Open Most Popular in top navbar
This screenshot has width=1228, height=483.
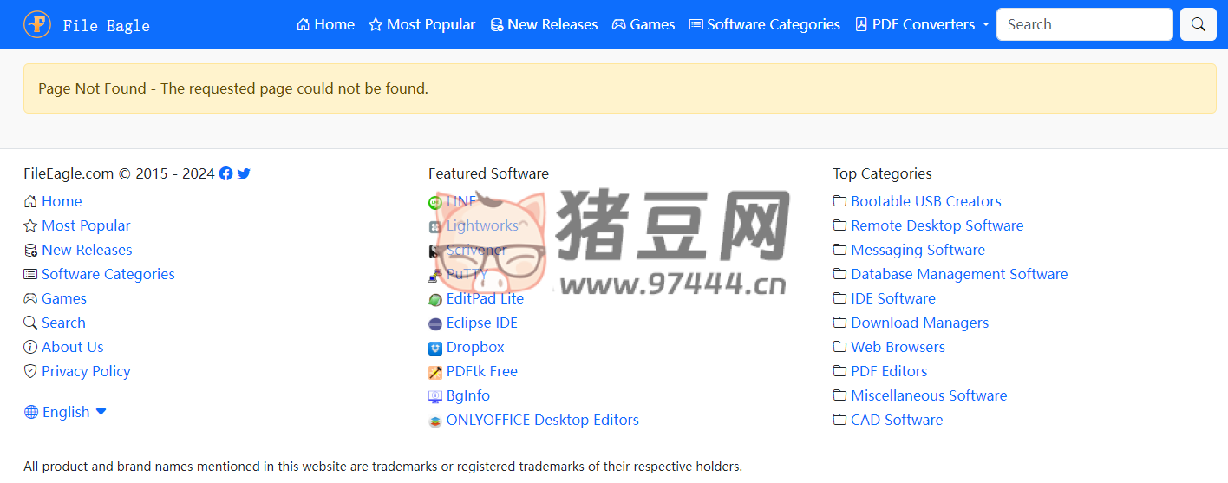tap(421, 24)
